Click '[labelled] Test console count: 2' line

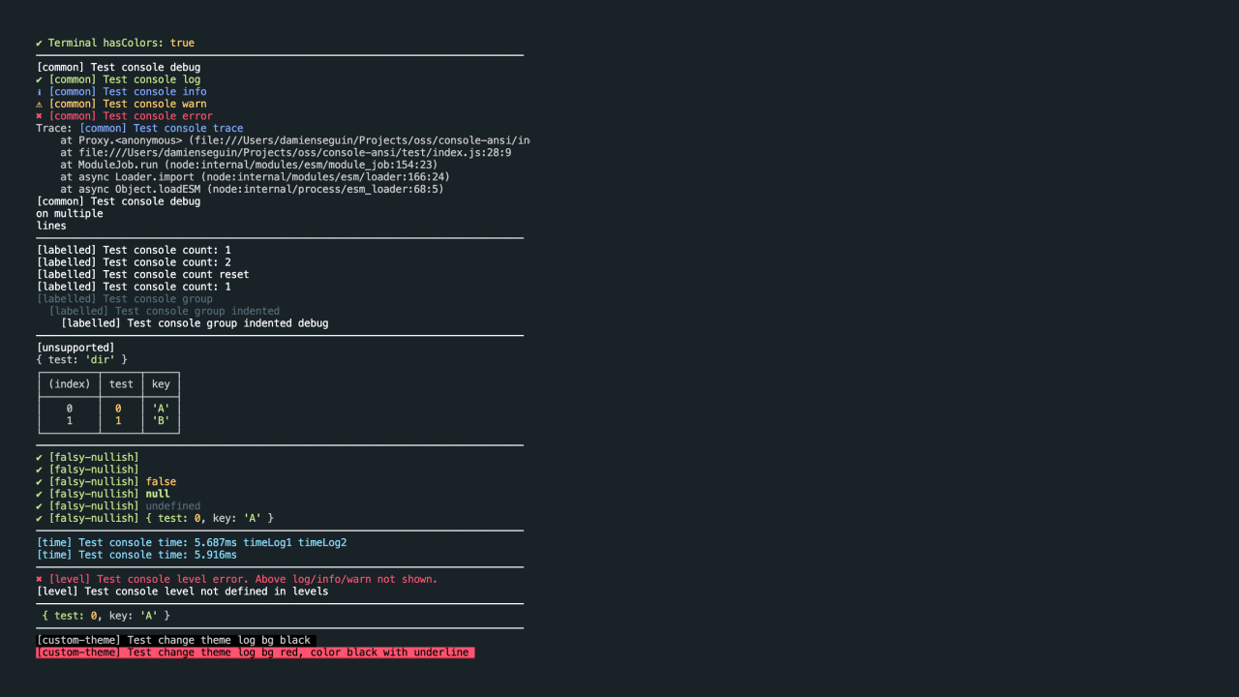134,262
